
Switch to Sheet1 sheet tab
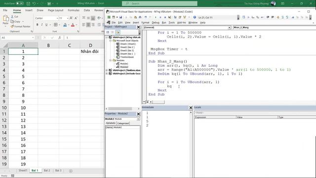coord(23,171)
